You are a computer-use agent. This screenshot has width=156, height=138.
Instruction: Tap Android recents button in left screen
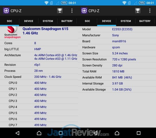[61, 133]
